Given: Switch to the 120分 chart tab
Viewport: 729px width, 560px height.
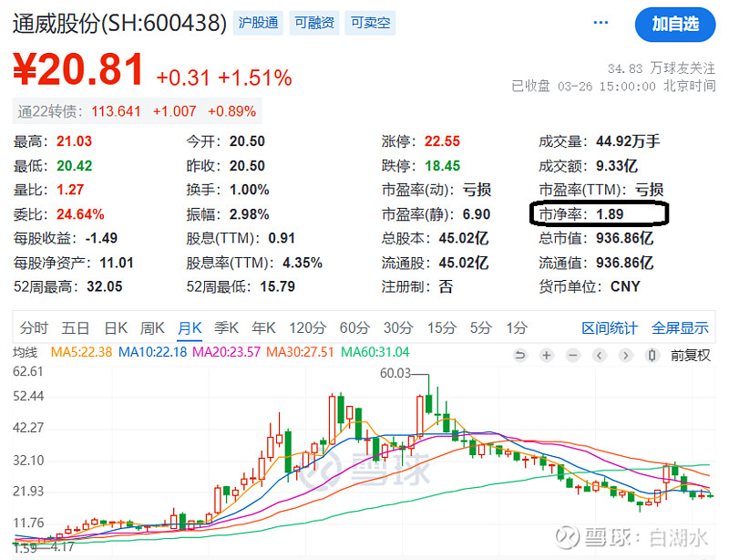Looking at the screenshot, I should (x=307, y=327).
